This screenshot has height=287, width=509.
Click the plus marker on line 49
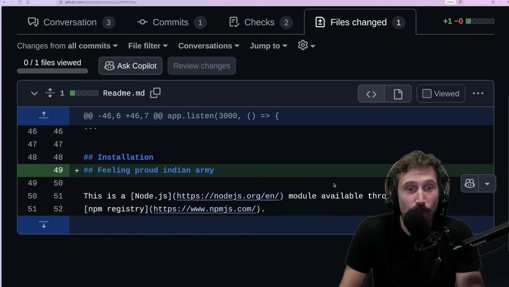[x=77, y=170]
